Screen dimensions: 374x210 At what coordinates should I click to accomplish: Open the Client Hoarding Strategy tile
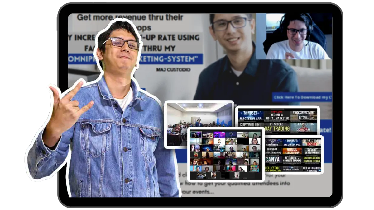[x=311, y=169]
